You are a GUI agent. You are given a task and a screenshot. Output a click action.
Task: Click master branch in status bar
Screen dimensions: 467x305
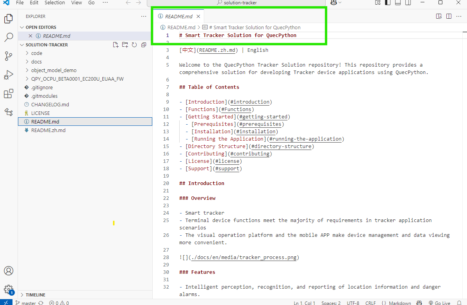coord(26,303)
